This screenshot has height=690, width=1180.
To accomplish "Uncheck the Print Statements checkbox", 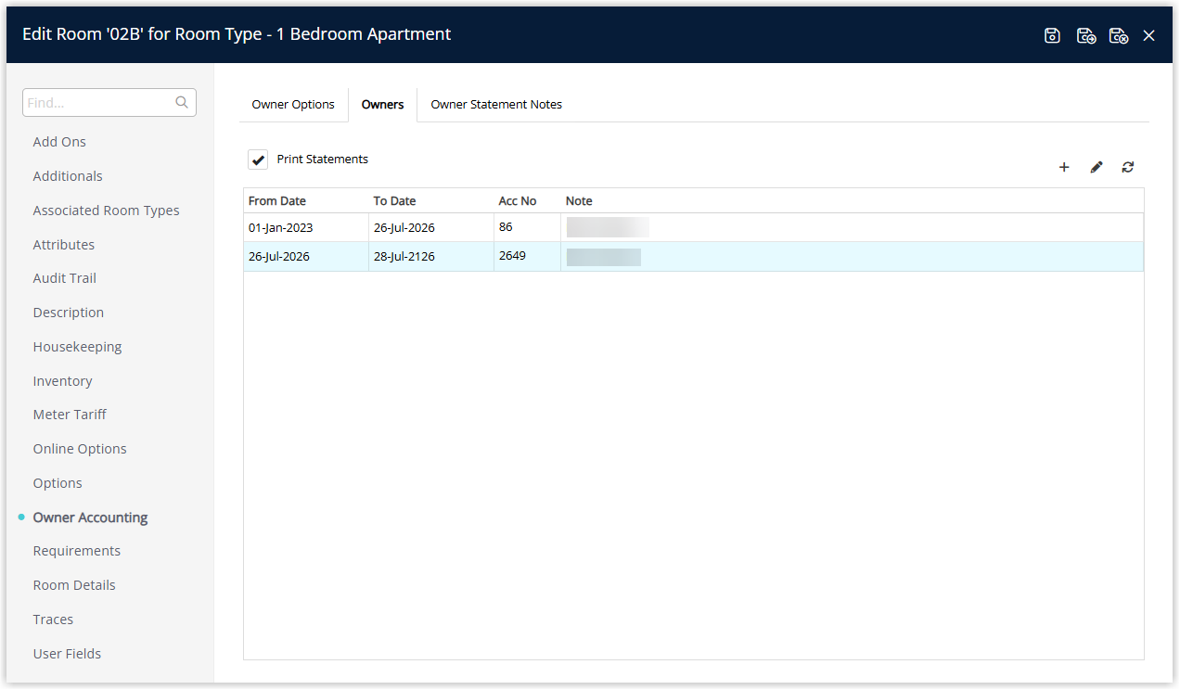I will coord(258,160).
